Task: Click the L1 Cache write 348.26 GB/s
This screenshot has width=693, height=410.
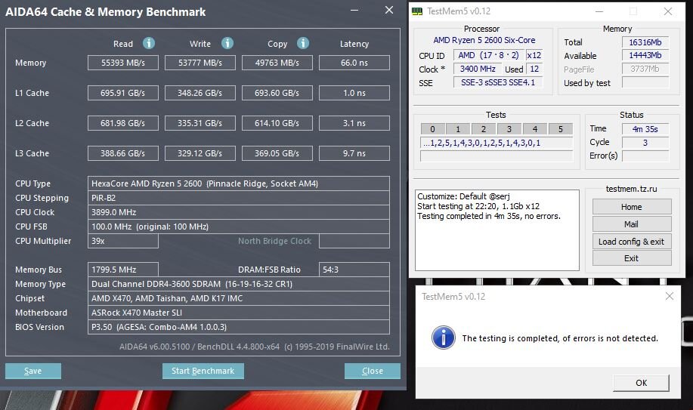Action: [x=200, y=93]
